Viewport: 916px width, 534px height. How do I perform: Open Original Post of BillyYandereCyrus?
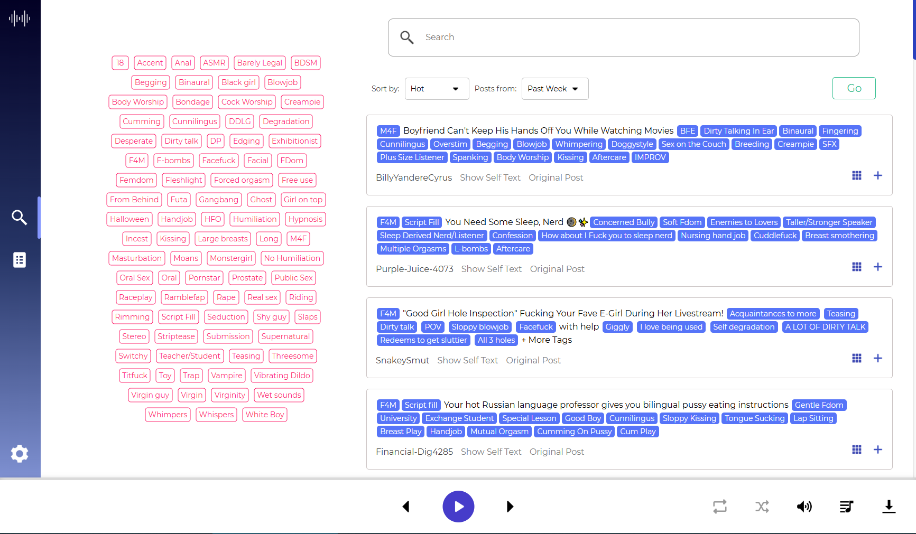click(x=556, y=177)
